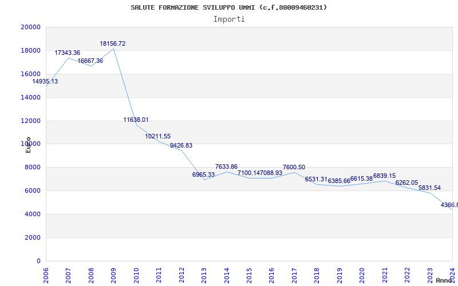The height and width of the screenshot is (286, 458).
Task: Click the 2023 year axis label
Action: [x=430, y=276]
